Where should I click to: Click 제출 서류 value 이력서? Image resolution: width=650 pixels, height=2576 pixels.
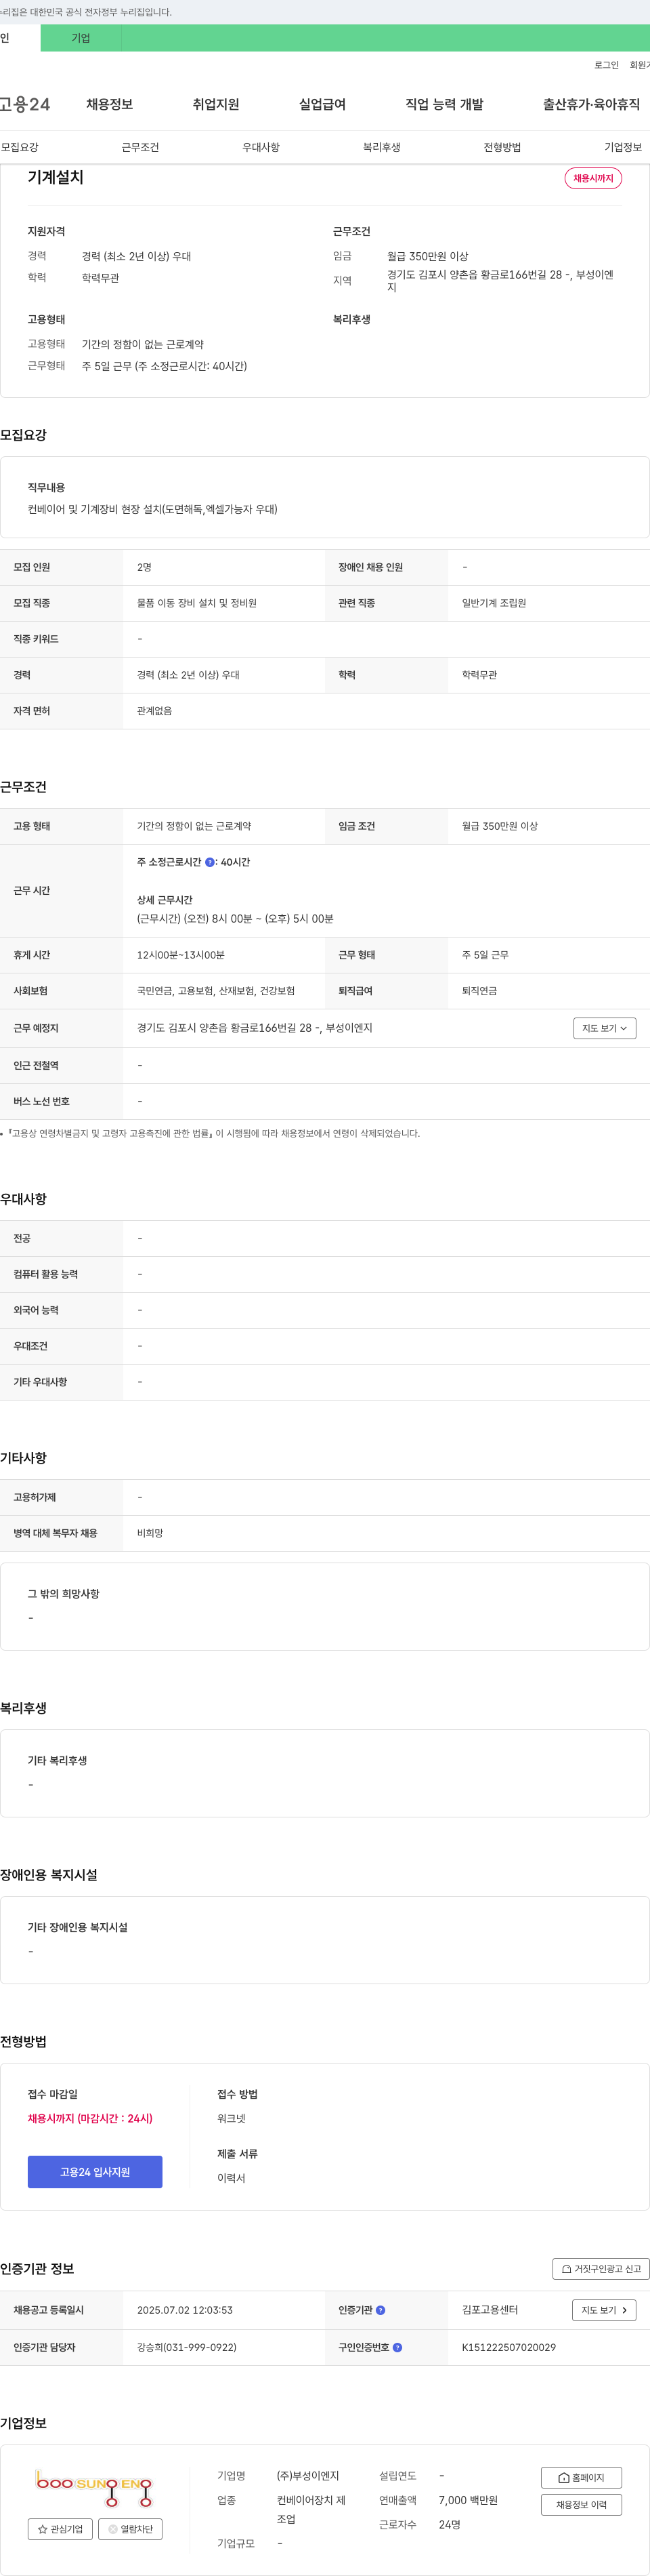tap(231, 2178)
